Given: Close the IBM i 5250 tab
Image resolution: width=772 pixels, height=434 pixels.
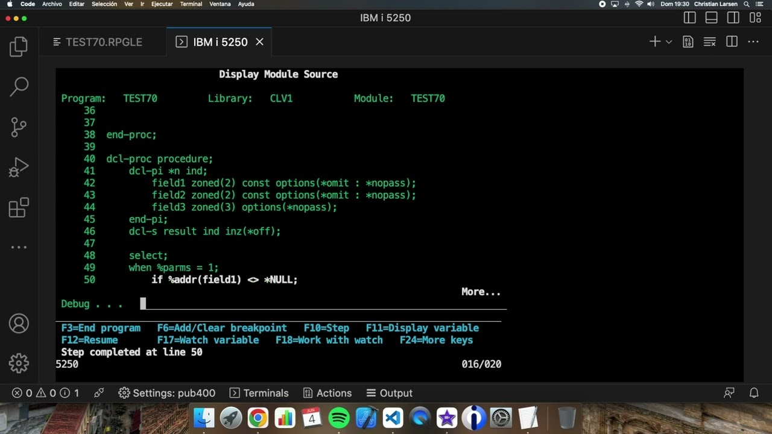Looking at the screenshot, I should point(259,42).
